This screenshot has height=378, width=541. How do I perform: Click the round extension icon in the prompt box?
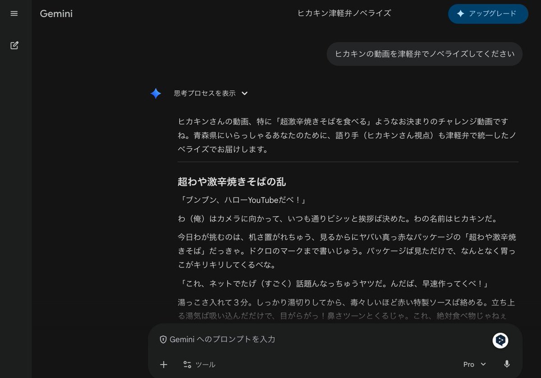click(x=500, y=341)
